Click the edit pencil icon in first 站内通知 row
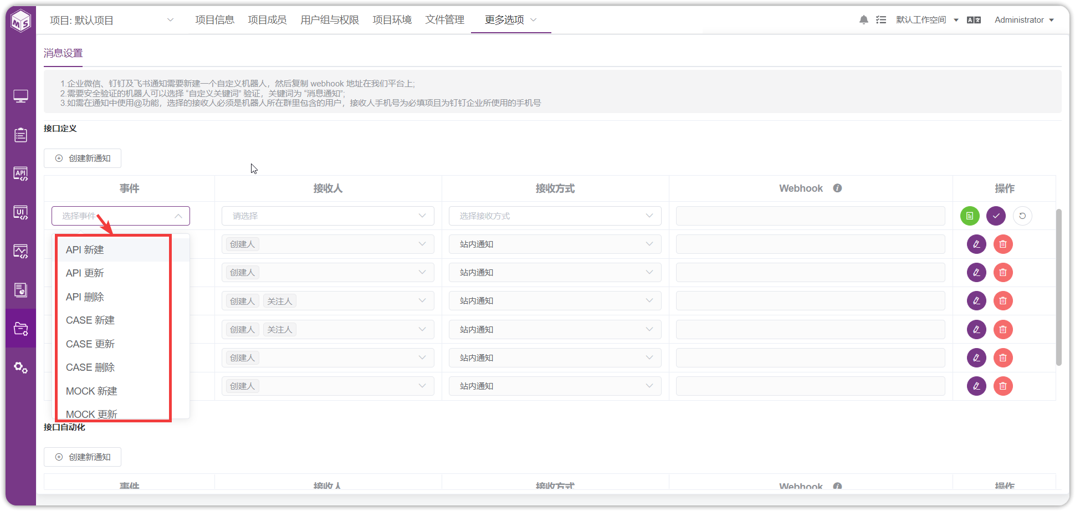Screen dimensions: 1075x511 pyautogui.click(x=976, y=244)
